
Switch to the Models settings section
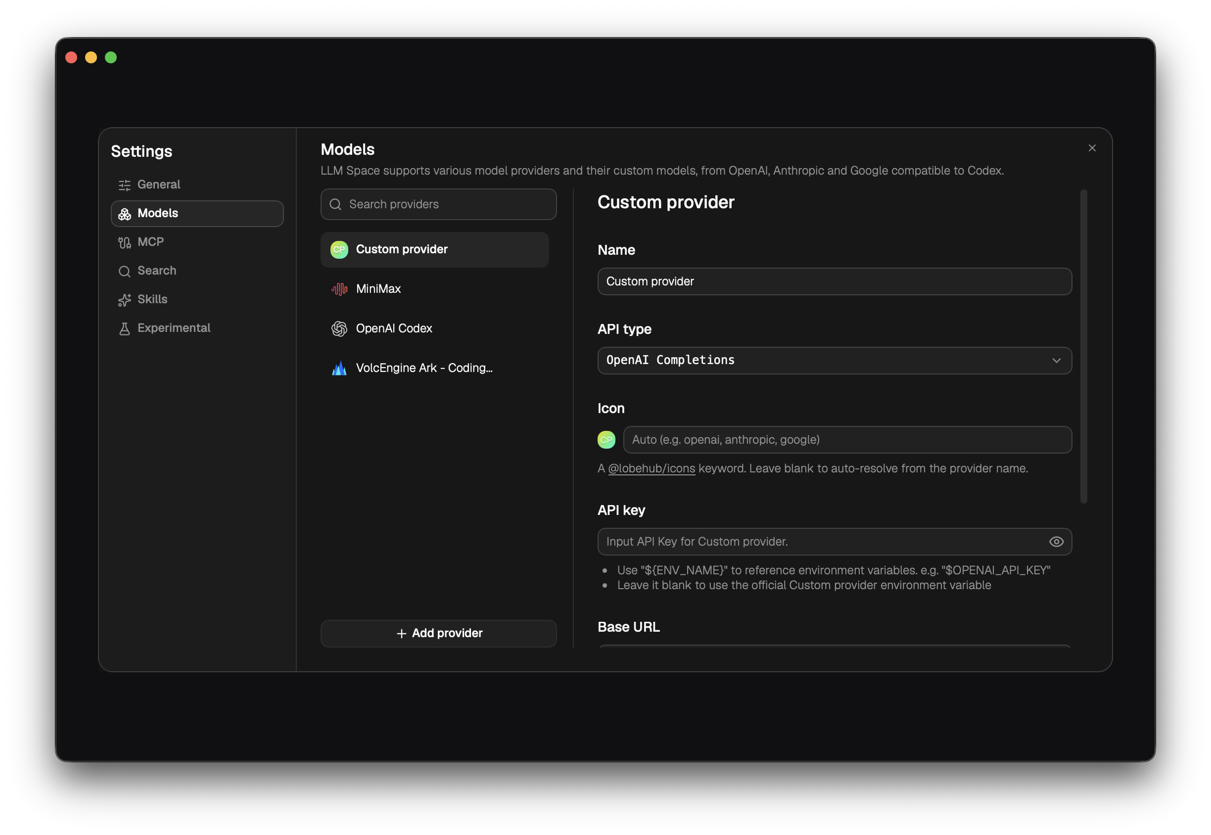[197, 214]
